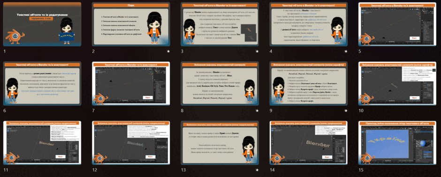This screenshot has height=177, width=441.
Task: Select slide 8 thumbnail
Action: [220, 84]
